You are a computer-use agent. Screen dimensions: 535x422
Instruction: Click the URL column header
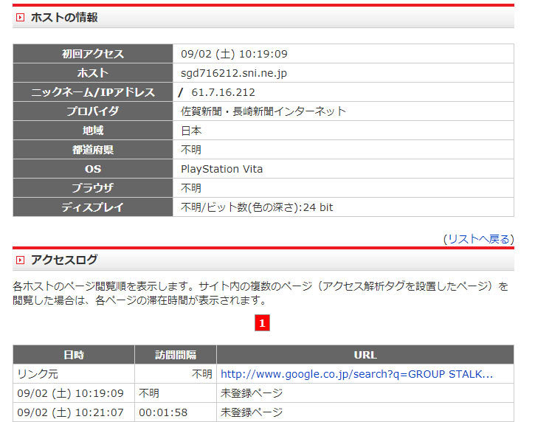coord(365,354)
